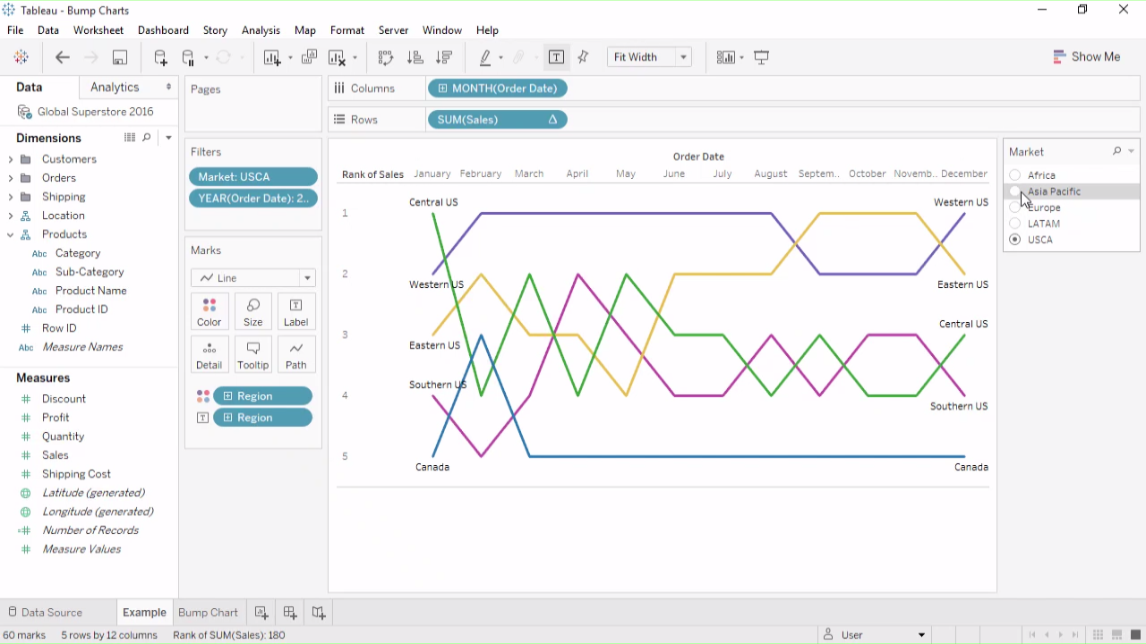Sort ascending using the toolbar icon
This screenshot has width=1146, height=644.
tap(415, 57)
